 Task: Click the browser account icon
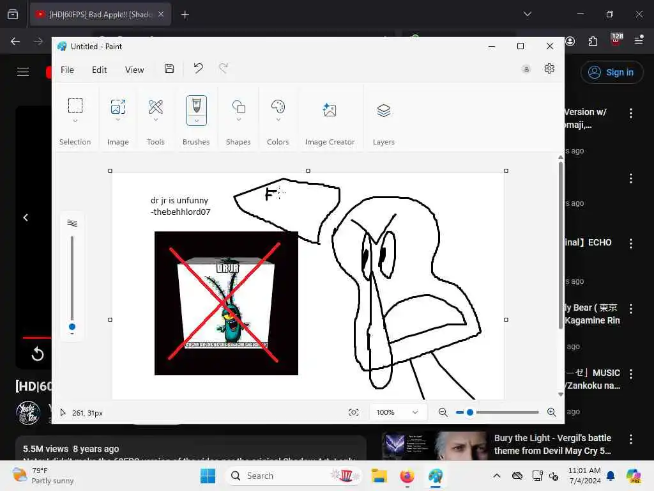tap(570, 41)
